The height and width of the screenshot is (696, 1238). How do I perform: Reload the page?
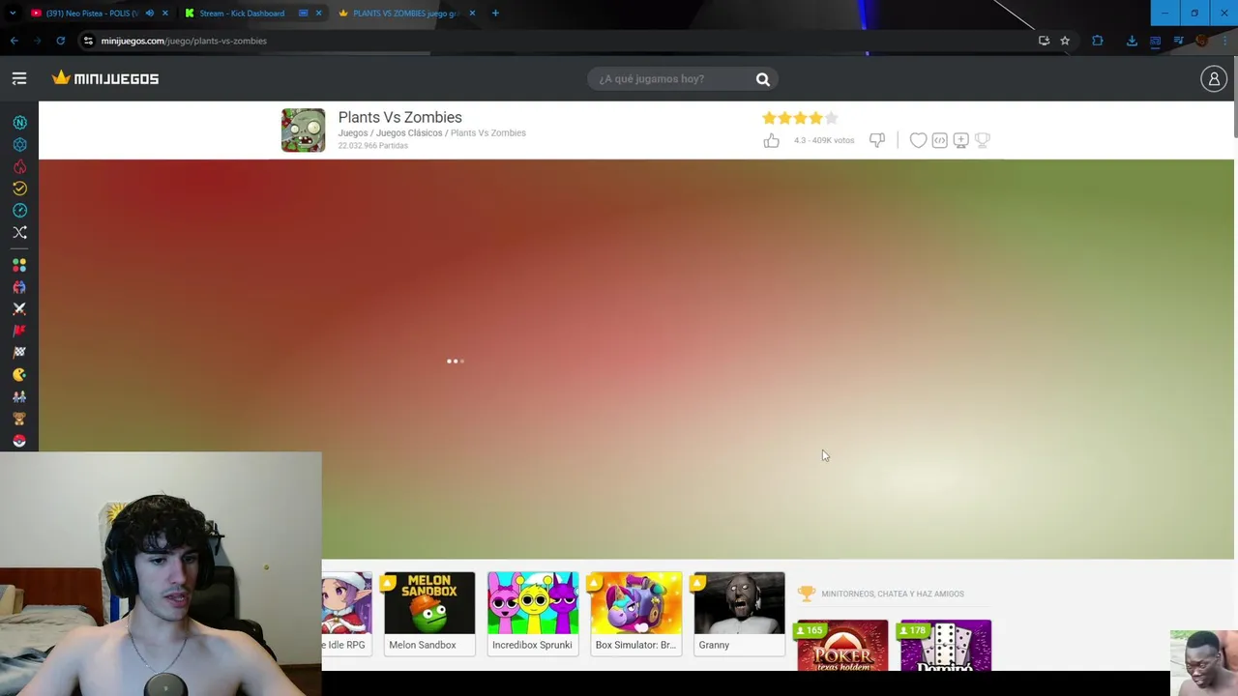pyautogui.click(x=60, y=41)
